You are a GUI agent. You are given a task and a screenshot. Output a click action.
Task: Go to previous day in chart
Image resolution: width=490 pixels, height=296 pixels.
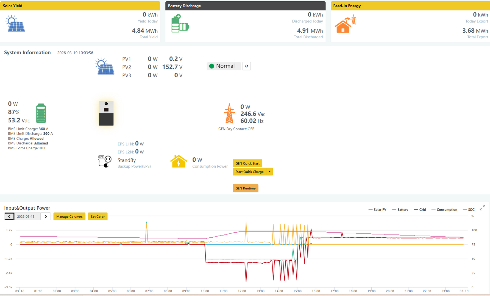[x=9, y=217]
